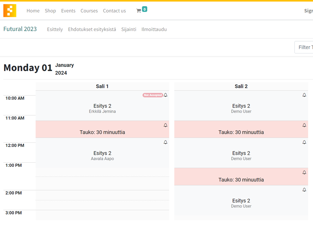Open Ehdotukset esityksistä tab
The image size is (313, 229).
[x=92, y=30]
